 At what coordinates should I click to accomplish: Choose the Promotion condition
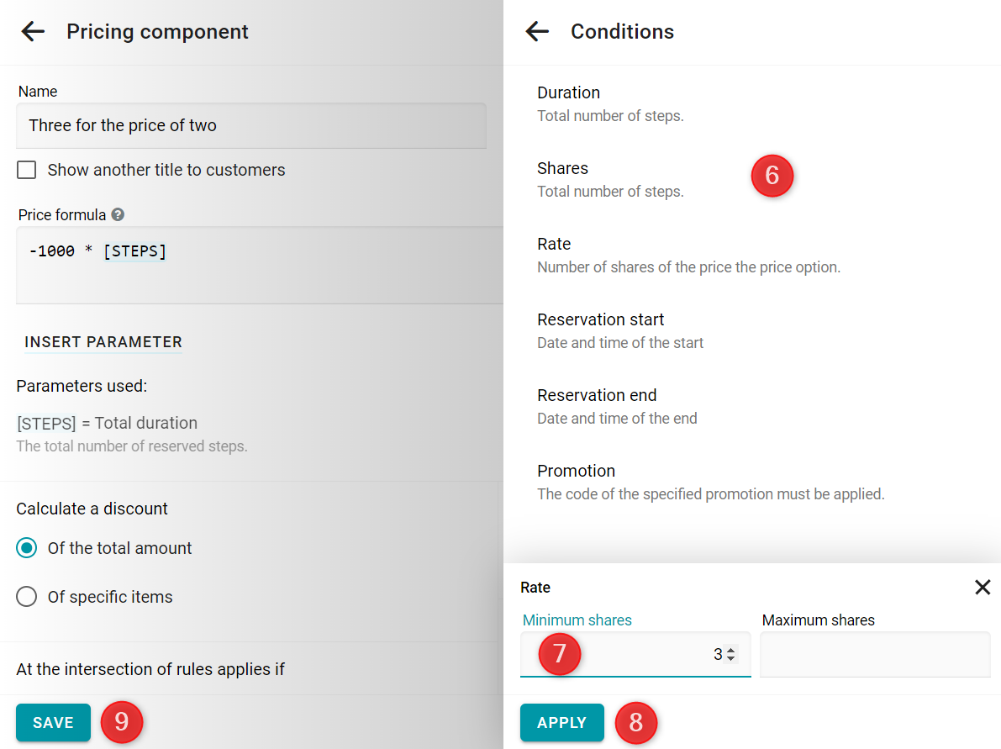click(x=752, y=482)
